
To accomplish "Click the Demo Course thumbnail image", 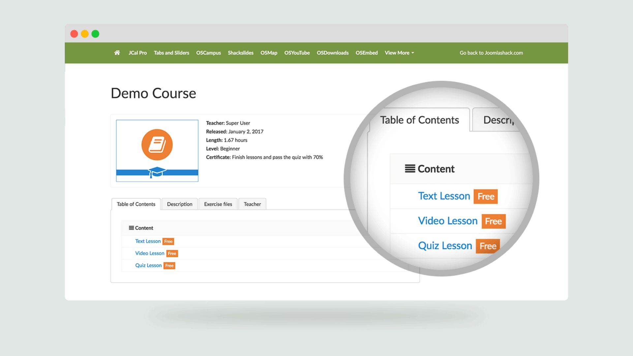I will (157, 151).
